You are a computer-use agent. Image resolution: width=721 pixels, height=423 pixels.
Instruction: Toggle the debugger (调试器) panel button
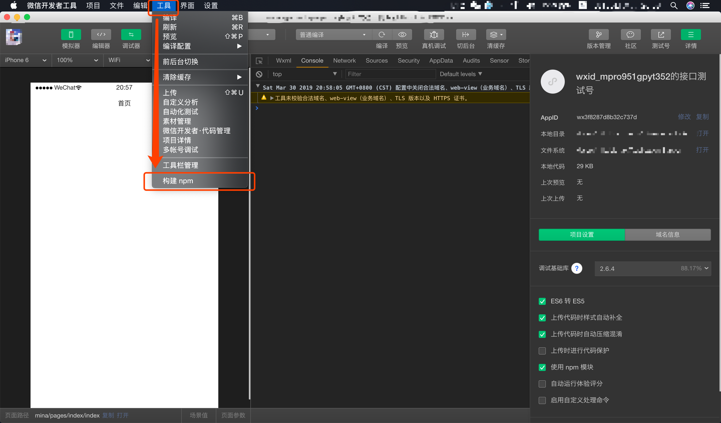pos(131,35)
